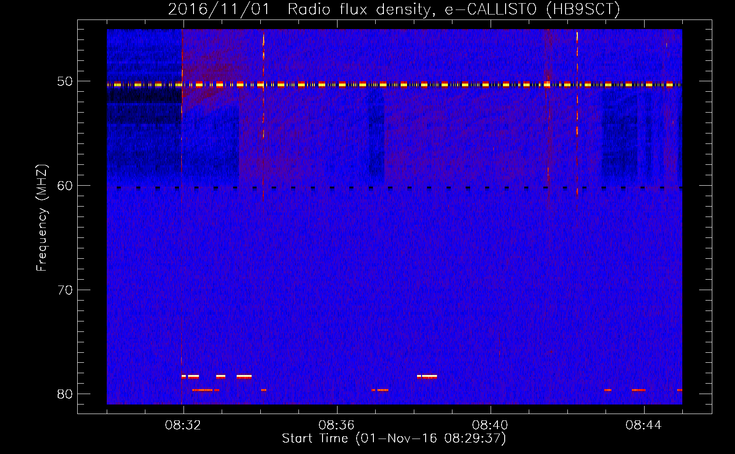Click the 'Frequency (MHZ)' axis label

pos(42,218)
